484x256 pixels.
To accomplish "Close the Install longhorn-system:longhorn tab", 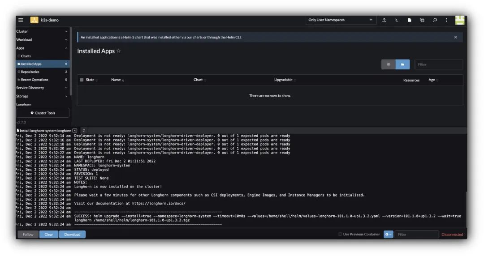I will pos(75,131).
